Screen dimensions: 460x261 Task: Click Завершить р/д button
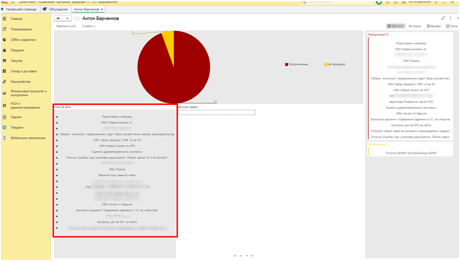[66, 26]
